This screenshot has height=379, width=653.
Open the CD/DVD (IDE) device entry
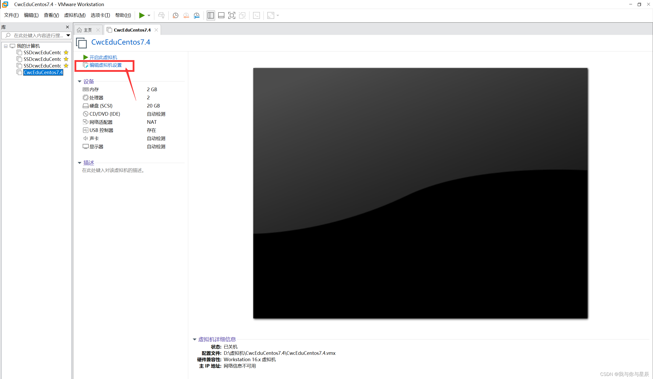click(104, 114)
